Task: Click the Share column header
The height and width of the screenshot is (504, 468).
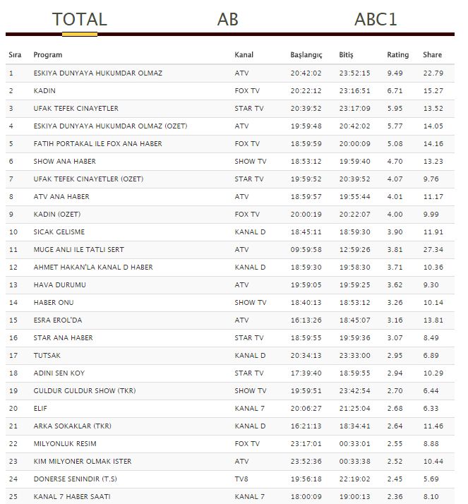Action: pos(432,55)
